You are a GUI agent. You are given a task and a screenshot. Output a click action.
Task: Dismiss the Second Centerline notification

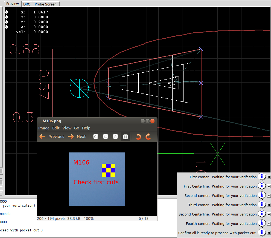[x=269, y=214]
